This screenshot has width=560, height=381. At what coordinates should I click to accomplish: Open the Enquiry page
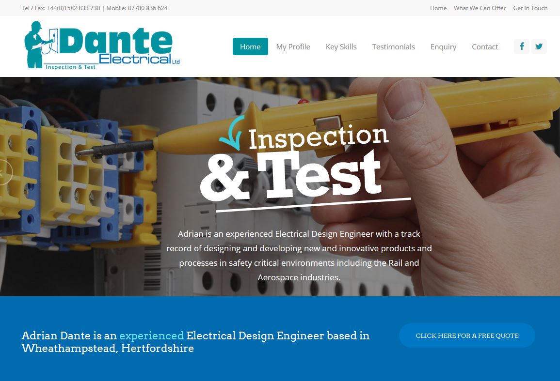[443, 47]
